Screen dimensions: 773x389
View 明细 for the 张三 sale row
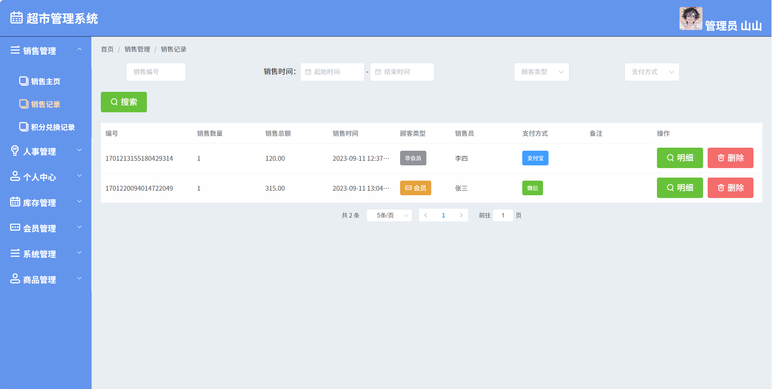click(x=680, y=188)
